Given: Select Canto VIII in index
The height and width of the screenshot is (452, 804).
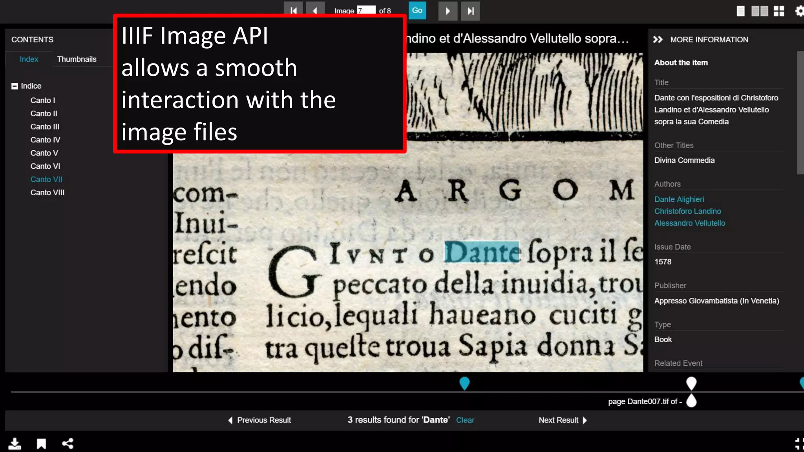Looking at the screenshot, I should [x=48, y=193].
